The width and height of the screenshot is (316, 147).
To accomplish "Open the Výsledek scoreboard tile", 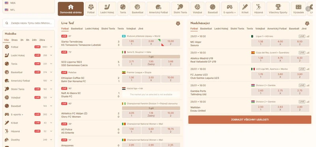I will coord(299,9).
